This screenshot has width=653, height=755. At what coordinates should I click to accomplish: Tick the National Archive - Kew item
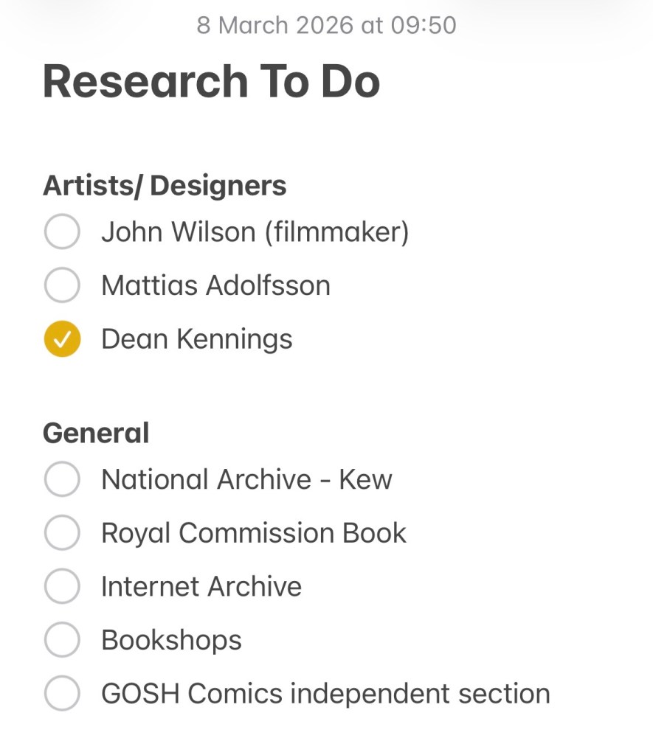pos(62,479)
